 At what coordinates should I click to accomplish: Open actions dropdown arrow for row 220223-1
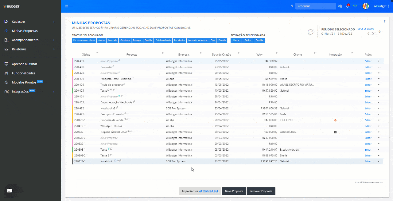point(378,161)
